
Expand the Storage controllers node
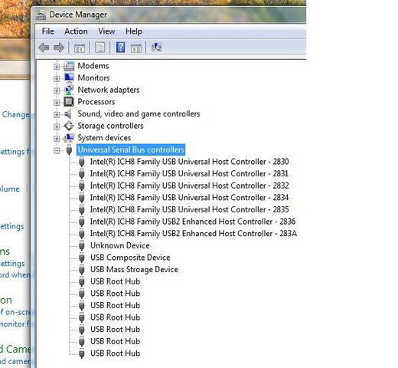[x=57, y=127]
